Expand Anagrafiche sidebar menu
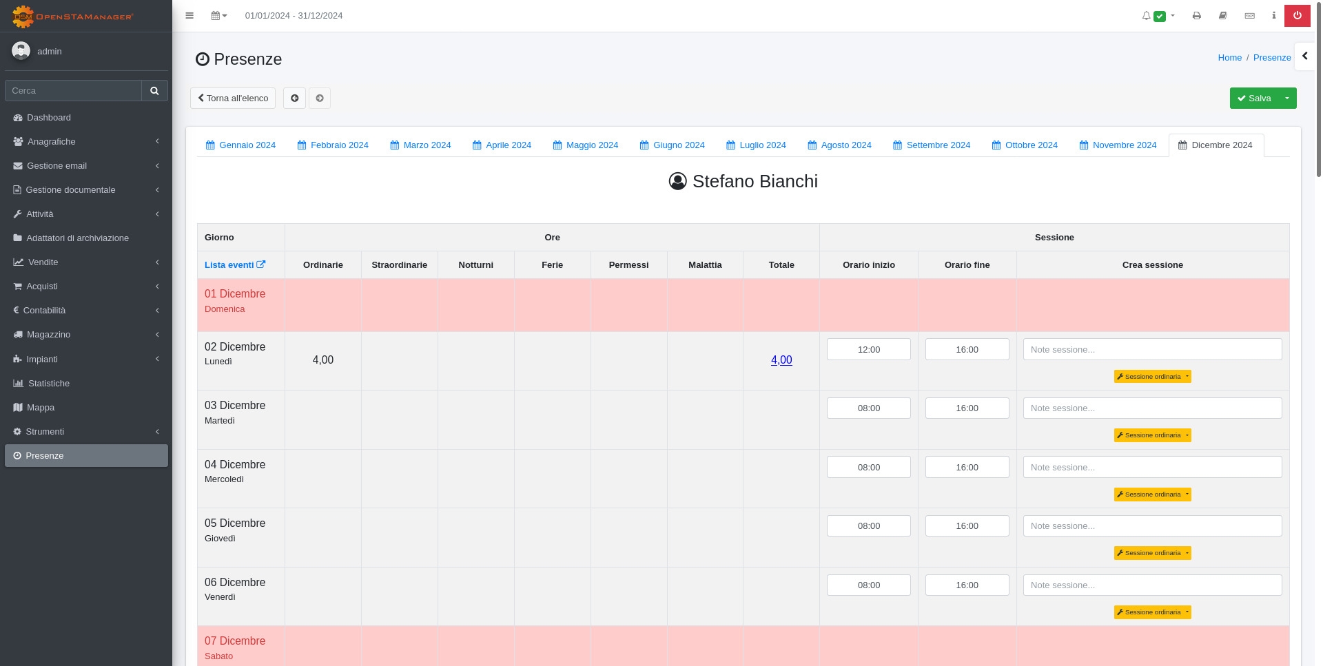This screenshot has width=1323, height=666. [86, 141]
